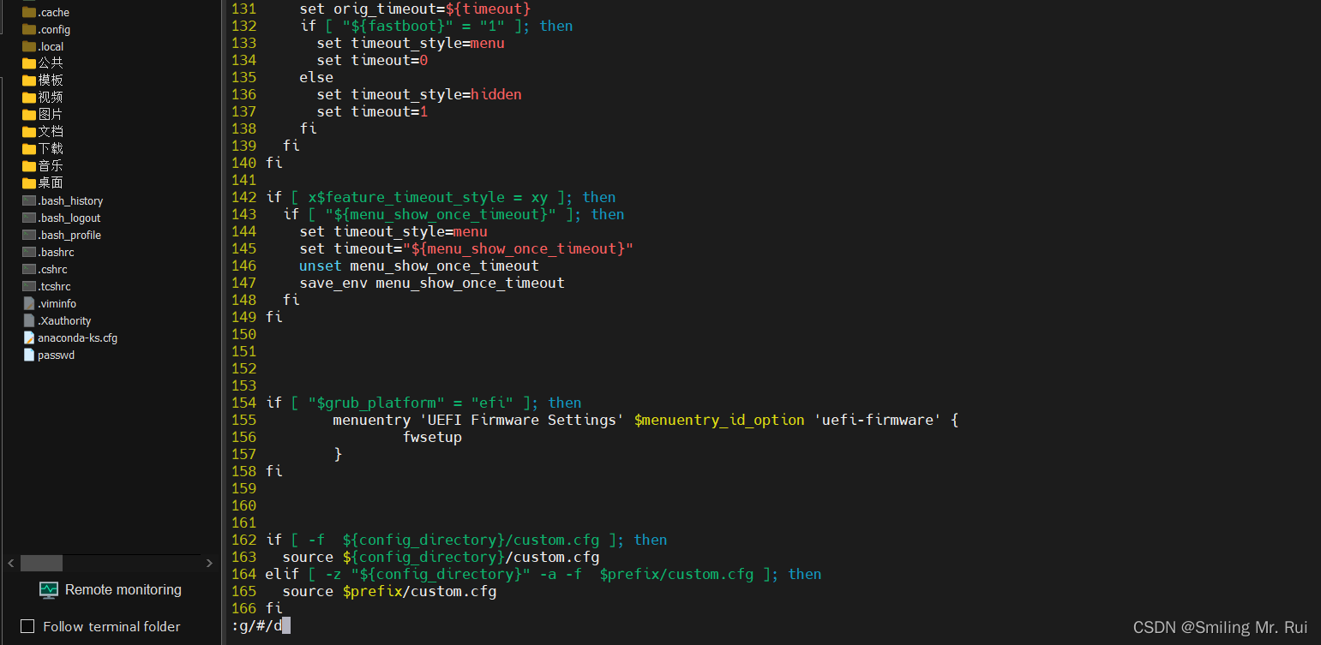
Task: Click the .bash_logout file icon
Action: (29, 218)
